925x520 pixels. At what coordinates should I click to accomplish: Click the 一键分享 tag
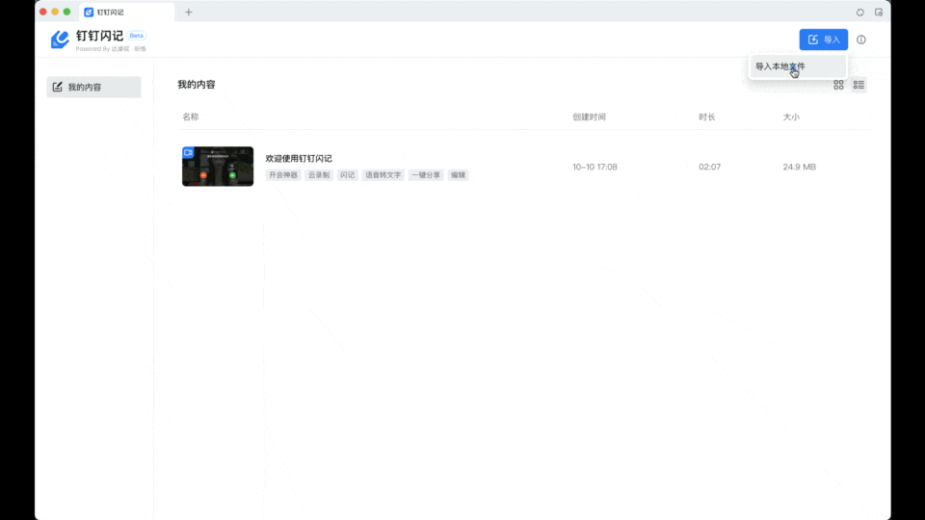426,175
